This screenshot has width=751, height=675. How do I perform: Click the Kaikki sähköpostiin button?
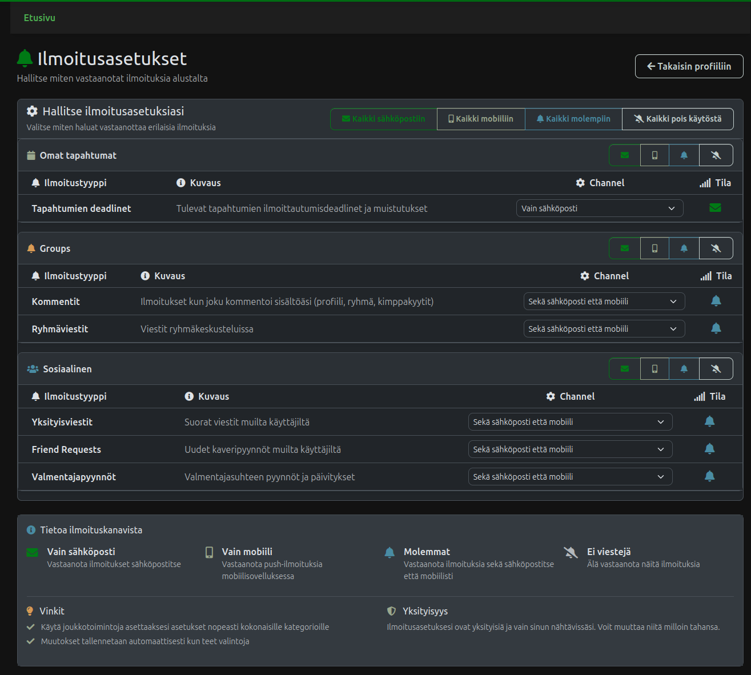point(383,119)
